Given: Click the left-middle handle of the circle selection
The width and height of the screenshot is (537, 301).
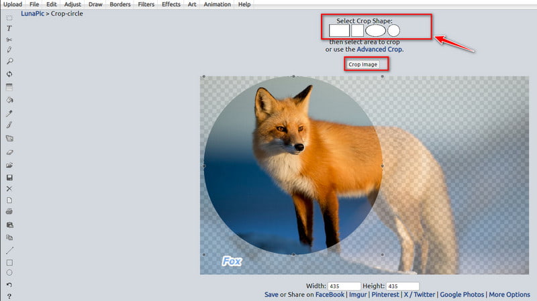Looking at the screenshot, I should 204,166.
